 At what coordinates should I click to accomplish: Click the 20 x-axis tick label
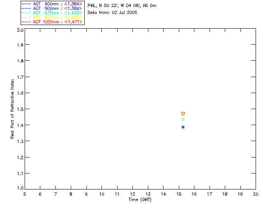pos(256,194)
